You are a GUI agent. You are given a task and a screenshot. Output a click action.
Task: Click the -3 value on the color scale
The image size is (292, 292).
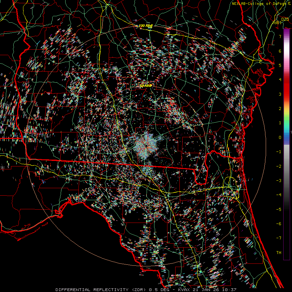pos(279,180)
